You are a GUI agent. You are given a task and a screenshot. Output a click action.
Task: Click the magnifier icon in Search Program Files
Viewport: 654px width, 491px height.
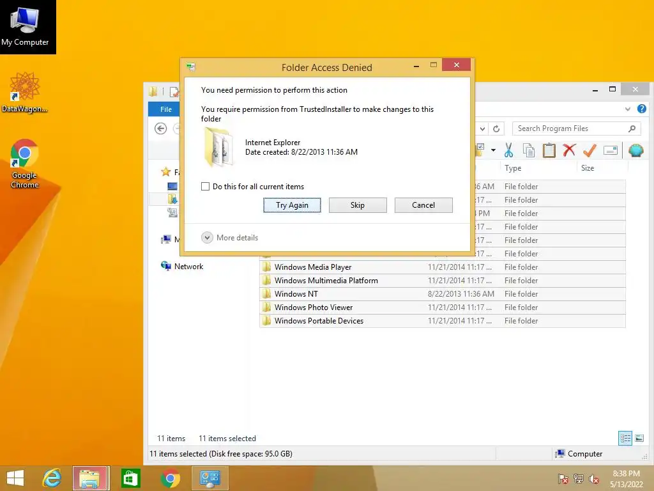[x=632, y=129]
